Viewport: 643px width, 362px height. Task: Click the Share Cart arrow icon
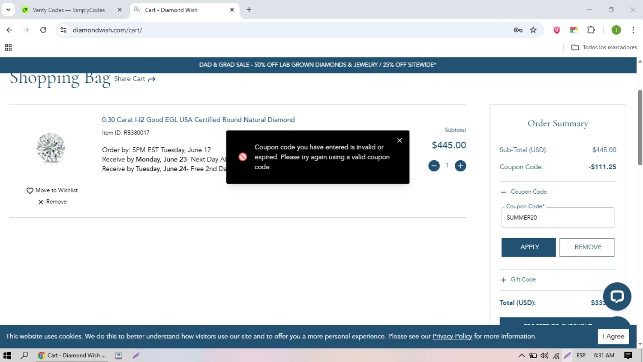coord(152,79)
